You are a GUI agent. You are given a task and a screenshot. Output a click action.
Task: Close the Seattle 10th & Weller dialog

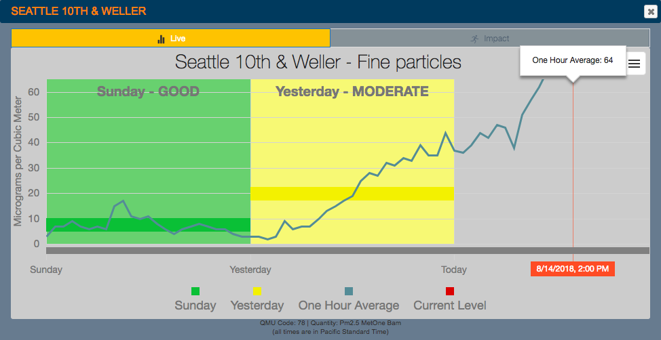pos(650,11)
